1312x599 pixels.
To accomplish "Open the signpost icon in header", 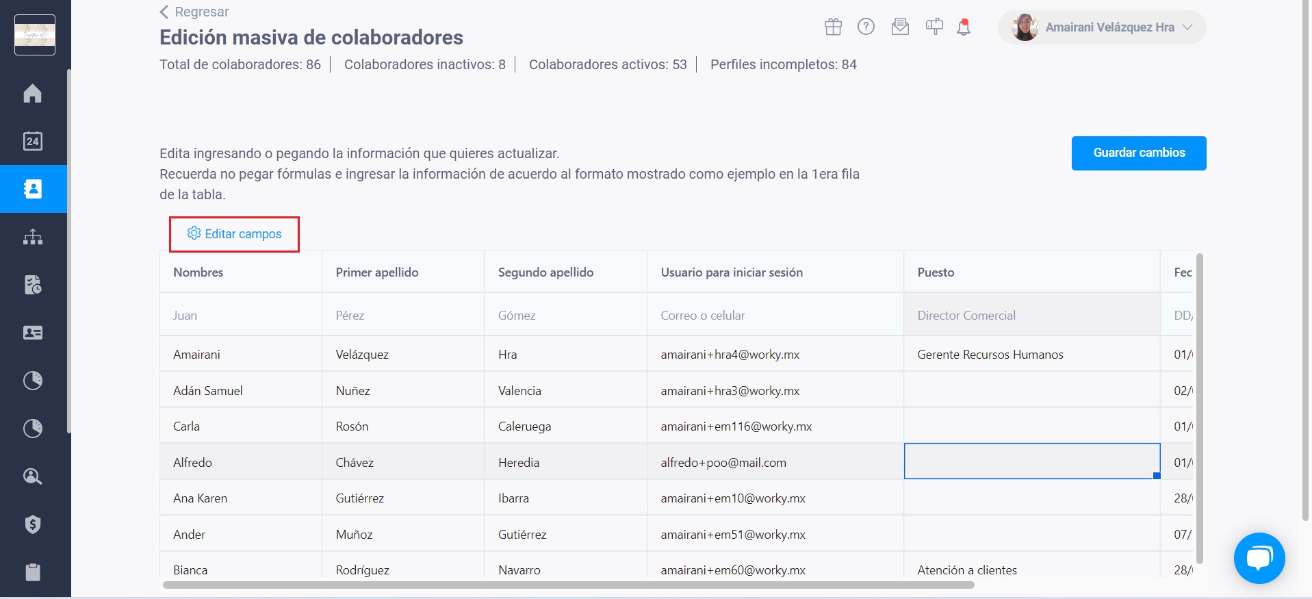I will click(x=934, y=27).
